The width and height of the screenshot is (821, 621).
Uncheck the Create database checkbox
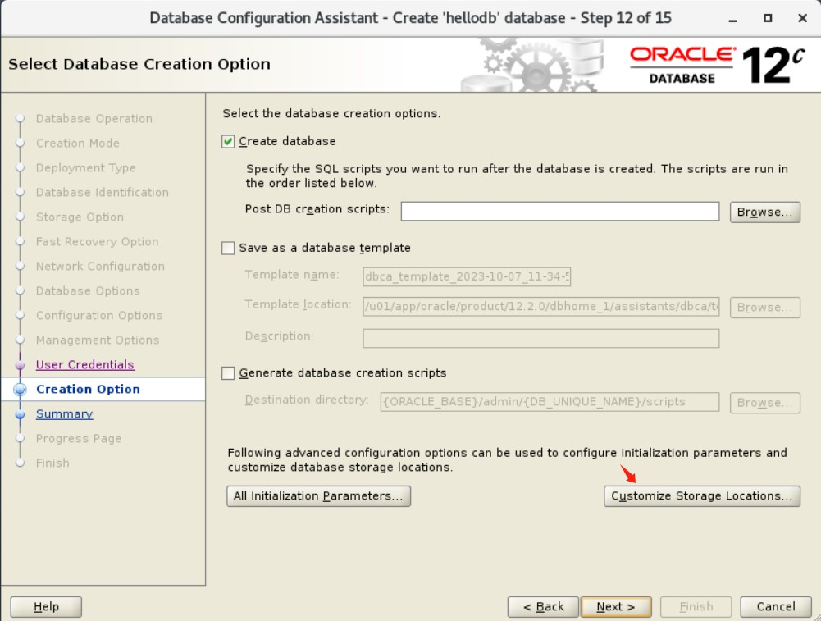pyautogui.click(x=228, y=141)
